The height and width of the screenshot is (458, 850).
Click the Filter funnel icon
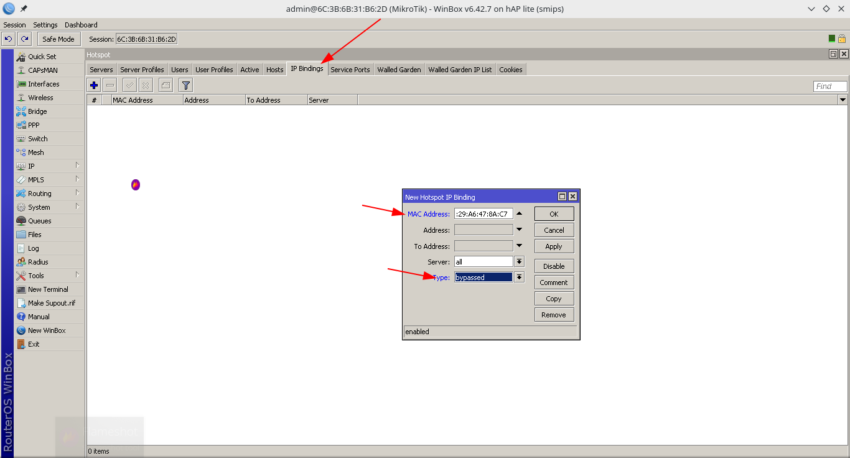coord(185,85)
